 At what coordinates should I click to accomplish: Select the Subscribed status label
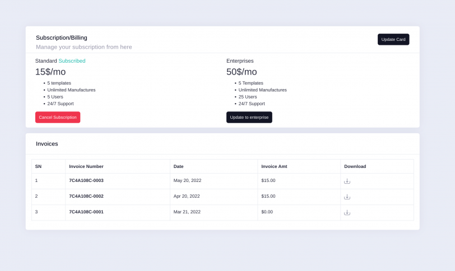72,60
